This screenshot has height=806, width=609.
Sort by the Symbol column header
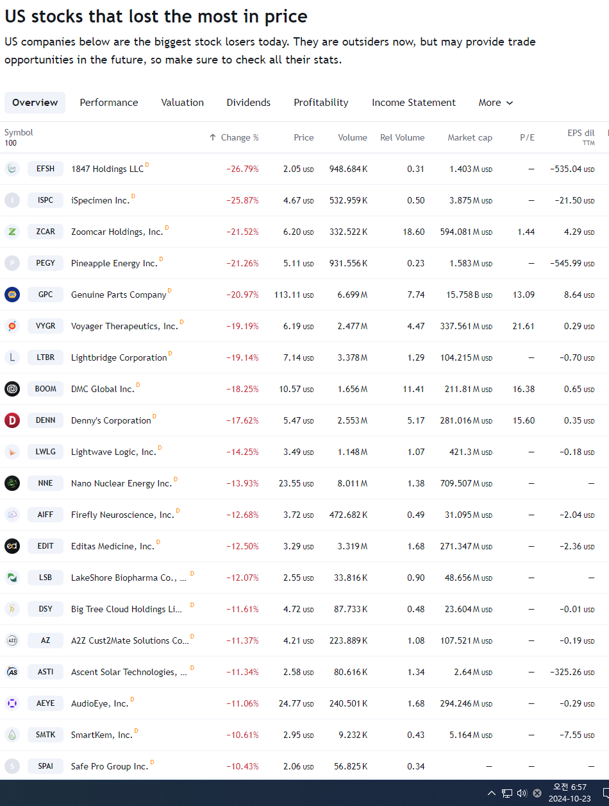click(19, 133)
